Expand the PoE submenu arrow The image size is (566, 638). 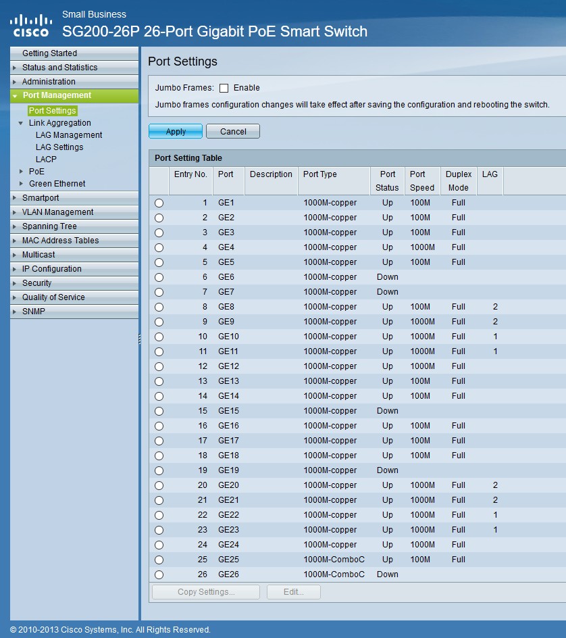(21, 172)
